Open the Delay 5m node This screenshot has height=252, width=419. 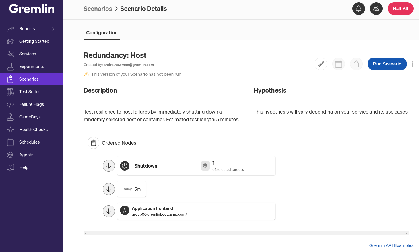pos(131,189)
